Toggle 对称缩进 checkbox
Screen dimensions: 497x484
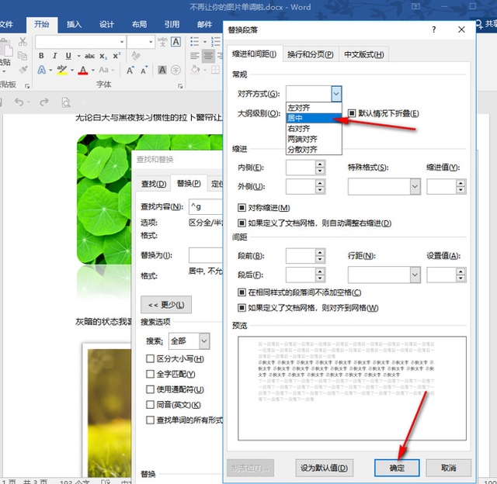pos(242,208)
